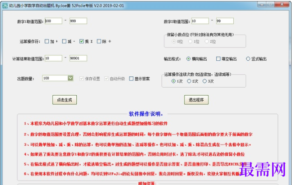Toggle the 自动升级 checkbox
Image resolution: width=295 pixels, height=185 pixels.
pyautogui.click(x=107, y=78)
